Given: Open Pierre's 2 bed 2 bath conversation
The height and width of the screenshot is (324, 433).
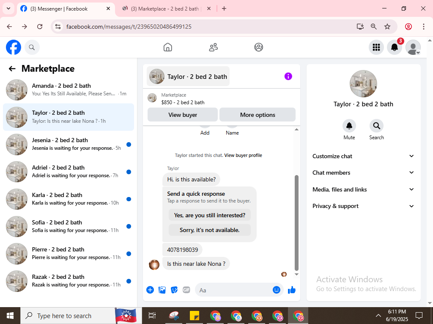Looking at the screenshot, I should [x=69, y=253].
